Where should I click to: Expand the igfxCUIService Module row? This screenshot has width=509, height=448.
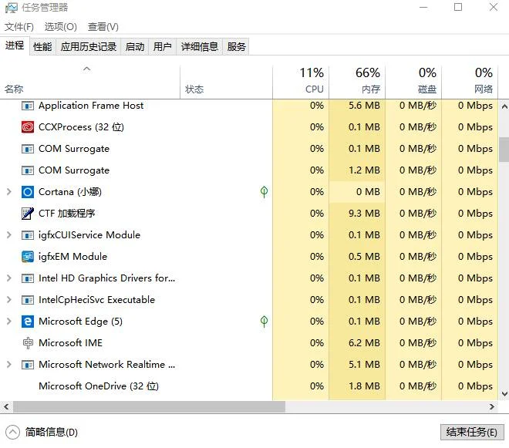pyautogui.click(x=9, y=235)
